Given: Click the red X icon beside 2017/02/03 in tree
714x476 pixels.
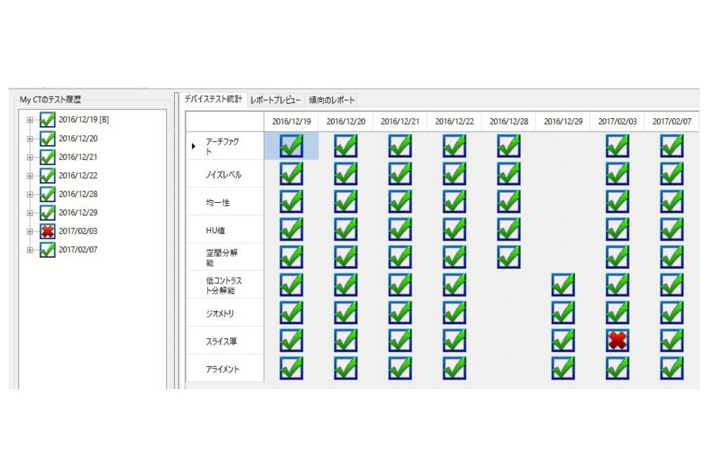Looking at the screenshot, I should [48, 231].
